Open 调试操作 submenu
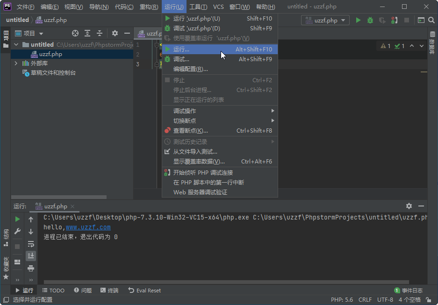438x305 pixels. point(220,111)
